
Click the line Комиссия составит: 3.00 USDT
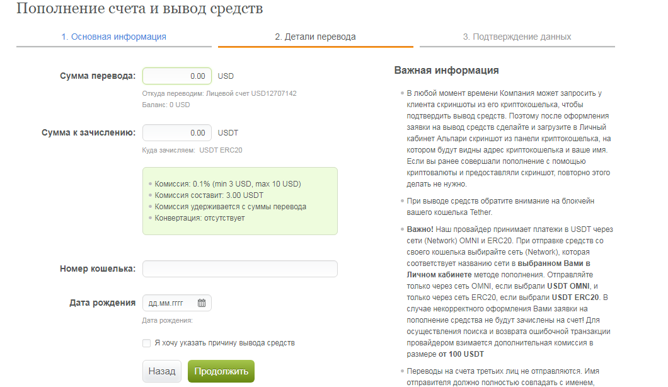(209, 195)
